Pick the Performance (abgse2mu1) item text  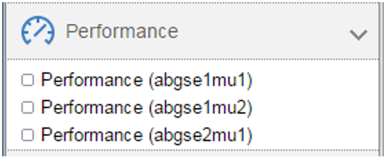coord(147,135)
